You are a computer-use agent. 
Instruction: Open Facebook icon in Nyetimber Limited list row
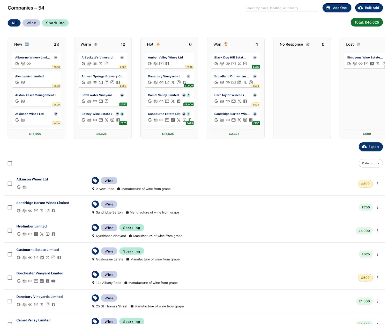[53, 234]
